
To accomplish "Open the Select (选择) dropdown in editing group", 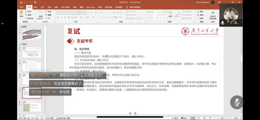I will (201, 18).
